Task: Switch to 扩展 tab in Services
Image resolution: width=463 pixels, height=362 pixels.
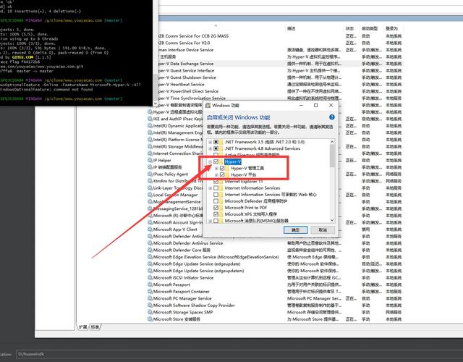Action: click(83, 327)
